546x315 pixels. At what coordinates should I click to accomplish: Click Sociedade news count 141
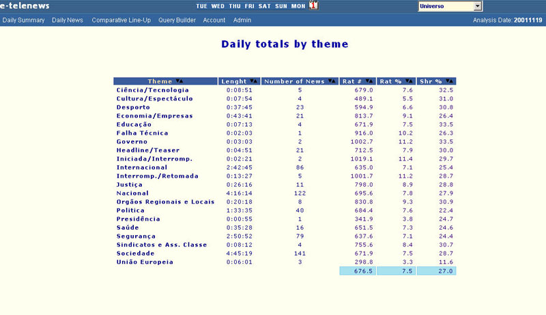coord(300,254)
